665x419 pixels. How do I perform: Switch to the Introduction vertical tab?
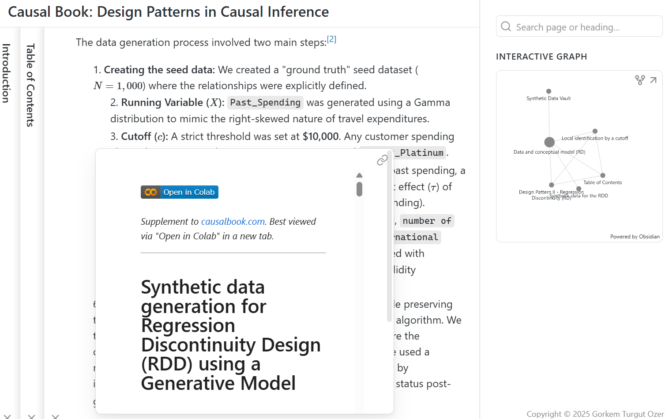coord(6,73)
